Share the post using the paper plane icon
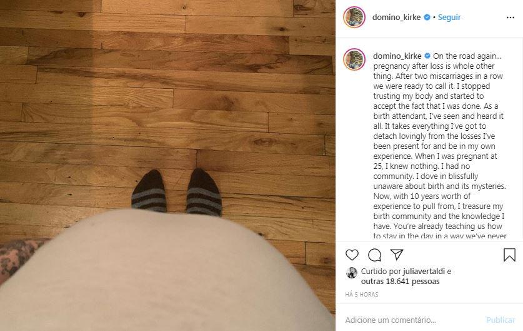 click(397, 255)
